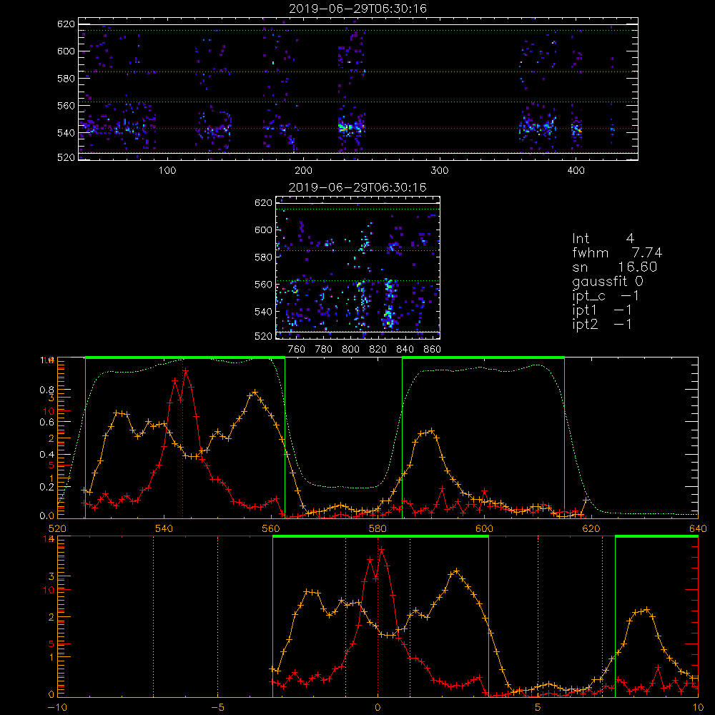
Task: Click x-axis label 300 in top plot
Action: [440, 171]
